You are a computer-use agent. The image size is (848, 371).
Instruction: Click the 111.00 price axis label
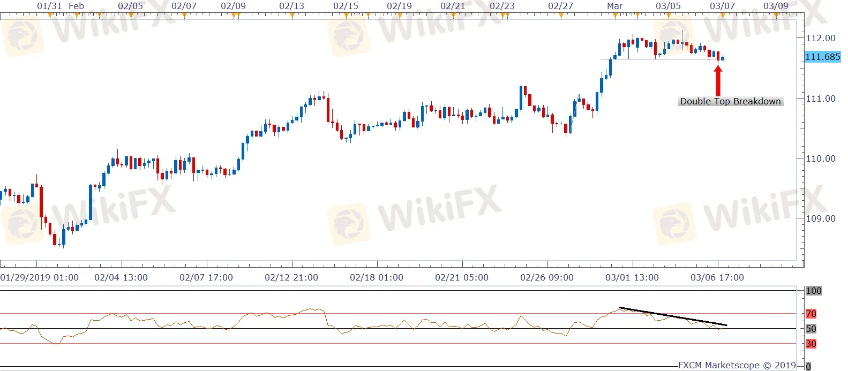[821, 99]
